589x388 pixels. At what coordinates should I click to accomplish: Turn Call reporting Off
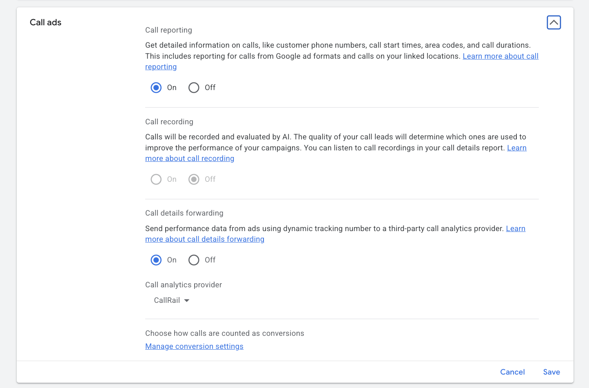194,88
